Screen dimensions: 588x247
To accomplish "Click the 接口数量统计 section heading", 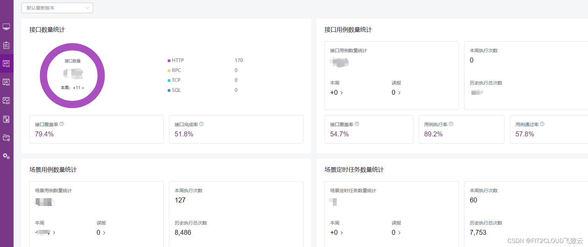I will [47, 30].
